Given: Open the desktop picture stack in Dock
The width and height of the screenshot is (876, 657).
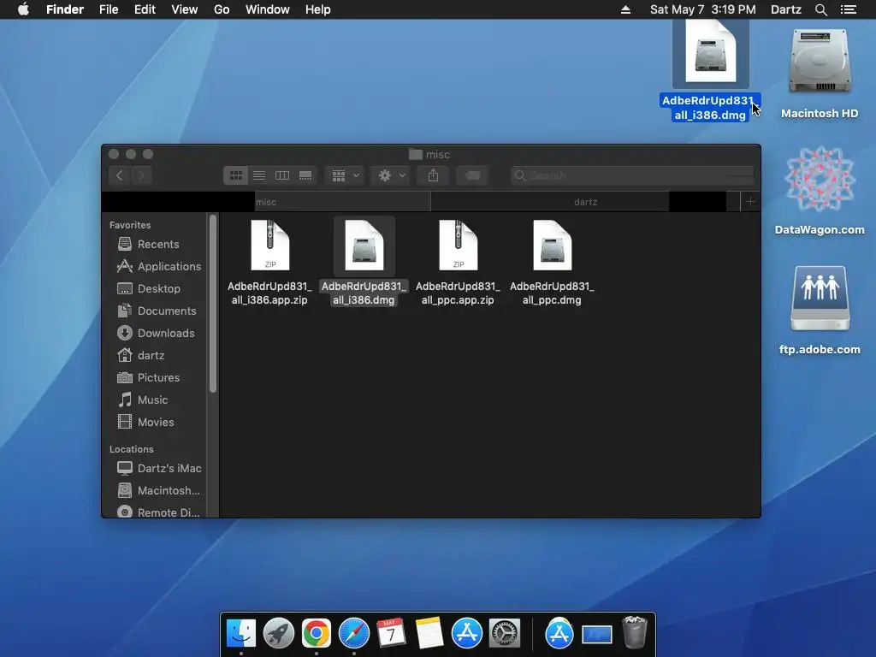Looking at the screenshot, I should coord(596,634).
